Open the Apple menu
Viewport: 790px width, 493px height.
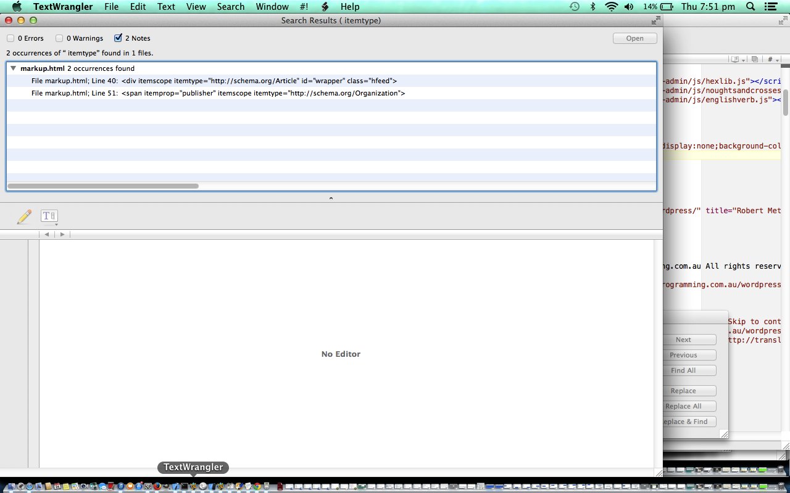[17, 7]
